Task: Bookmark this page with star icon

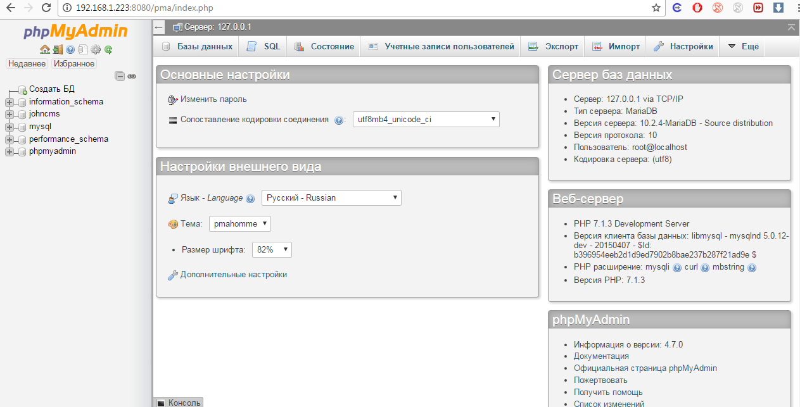Action: click(x=656, y=8)
